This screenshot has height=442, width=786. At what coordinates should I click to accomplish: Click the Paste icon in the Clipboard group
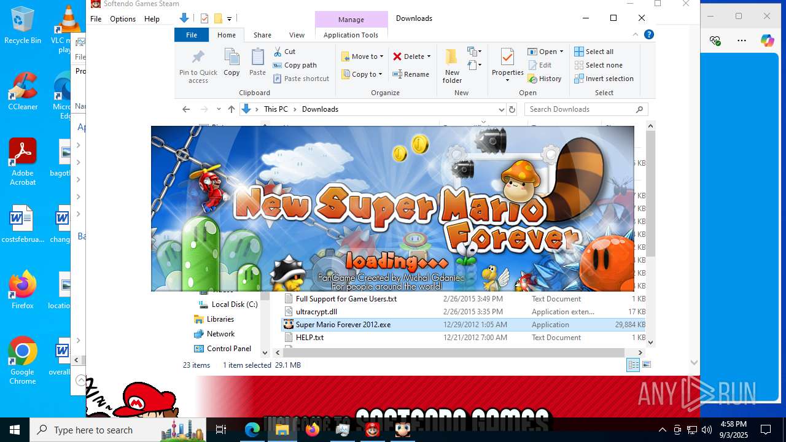point(257,63)
